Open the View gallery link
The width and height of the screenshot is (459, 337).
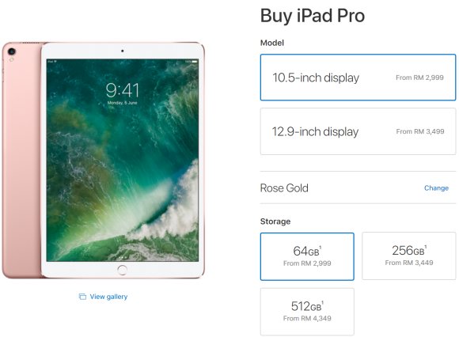point(108,297)
